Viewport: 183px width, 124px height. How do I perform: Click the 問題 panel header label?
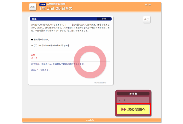pos(34,19)
